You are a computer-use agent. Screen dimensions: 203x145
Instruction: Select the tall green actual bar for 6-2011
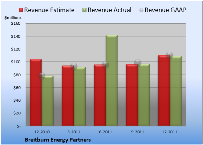112,80
